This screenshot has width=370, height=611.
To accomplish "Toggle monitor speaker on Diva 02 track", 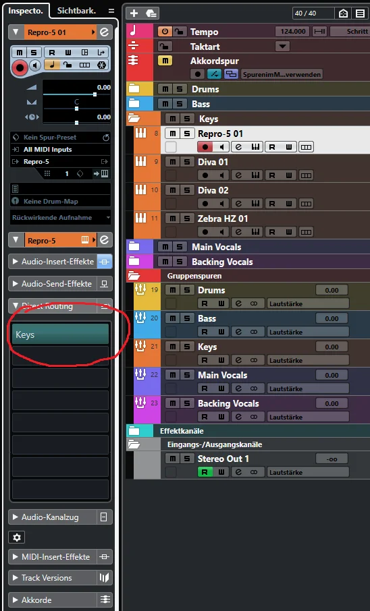I will pyautogui.click(x=221, y=204).
